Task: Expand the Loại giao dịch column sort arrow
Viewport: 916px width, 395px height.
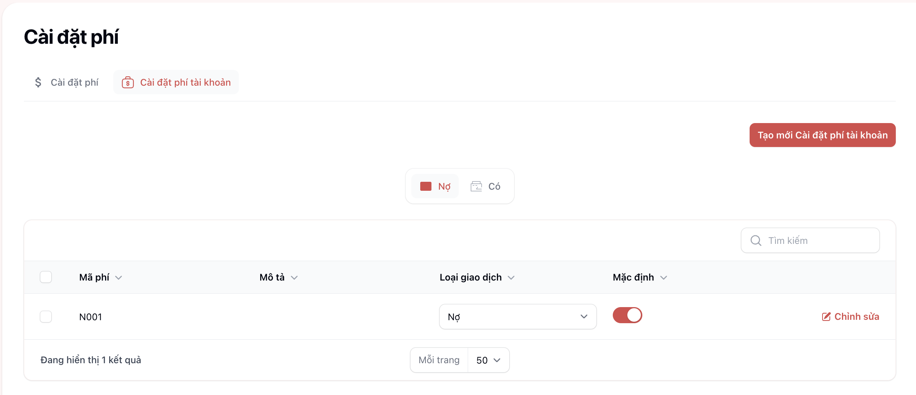Action: 511,278
